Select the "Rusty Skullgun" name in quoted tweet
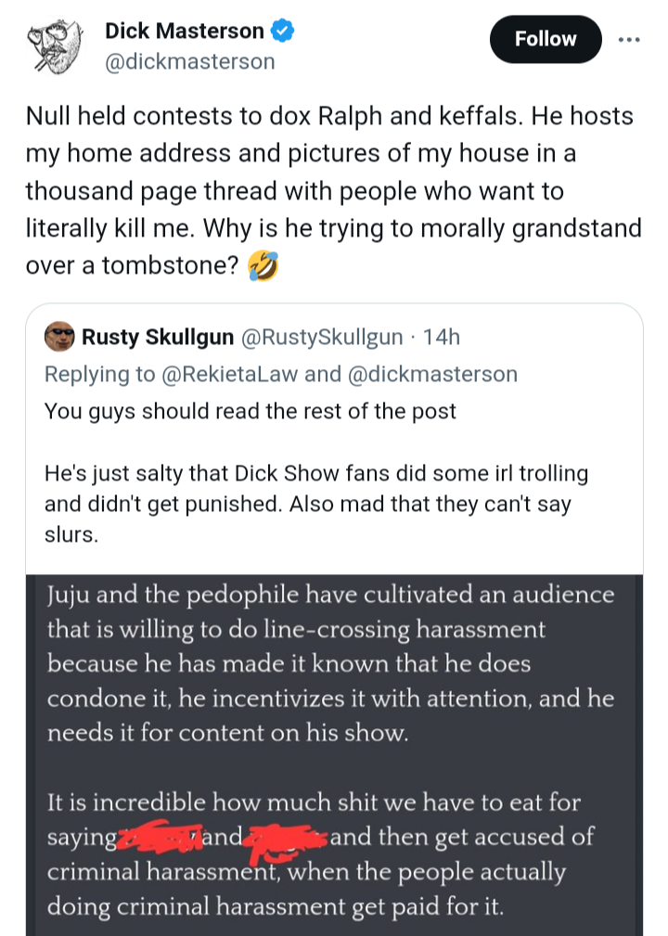 [x=159, y=338]
